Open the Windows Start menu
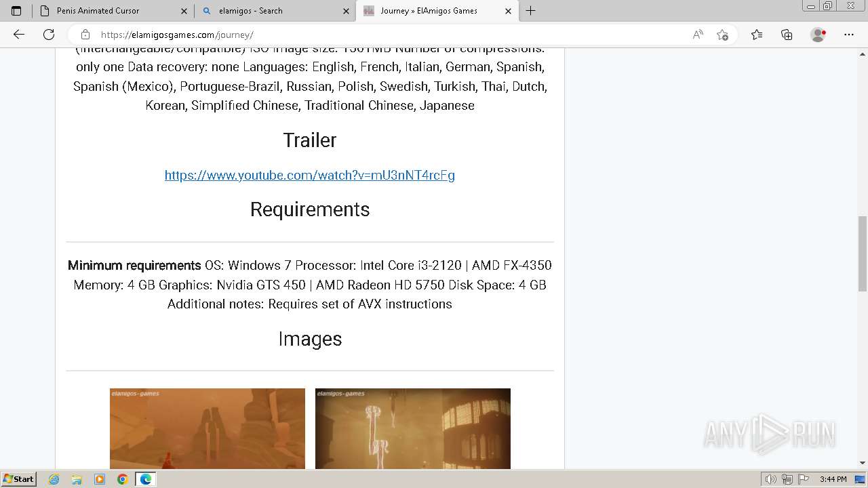Screen dimensions: 868x488 (19, 479)
